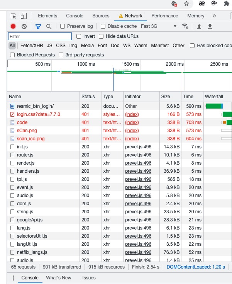232x284 pixels.
Task: Stop recording network log (red button)
Action: (x=13, y=26)
